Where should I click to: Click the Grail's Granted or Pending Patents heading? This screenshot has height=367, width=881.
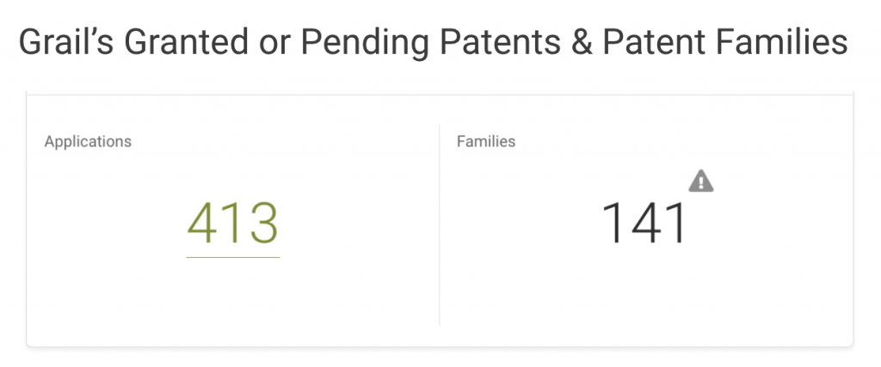click(x=434, y=42)
